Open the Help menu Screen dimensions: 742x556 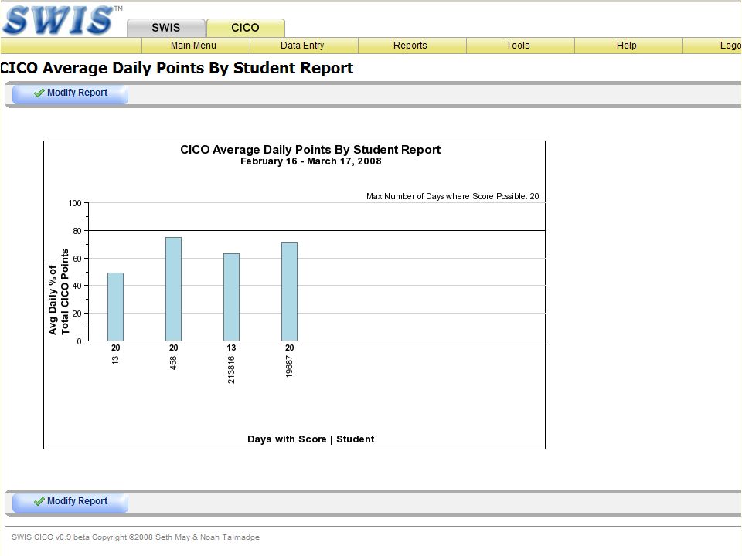coord(627,46)
